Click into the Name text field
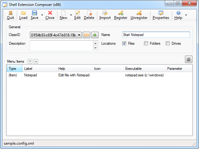 (x=156, y=35)
